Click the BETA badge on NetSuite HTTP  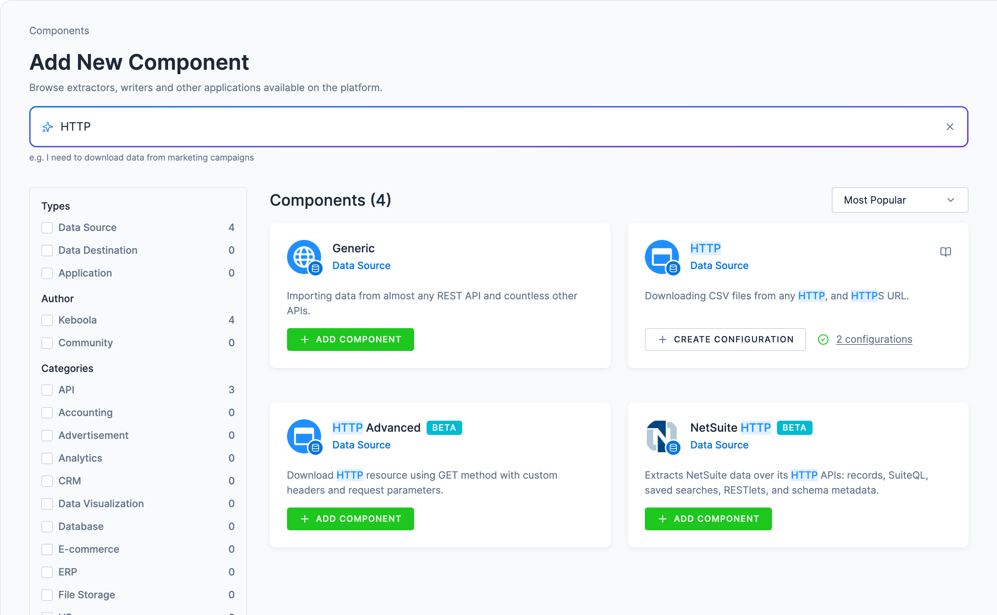pos(794,427)
